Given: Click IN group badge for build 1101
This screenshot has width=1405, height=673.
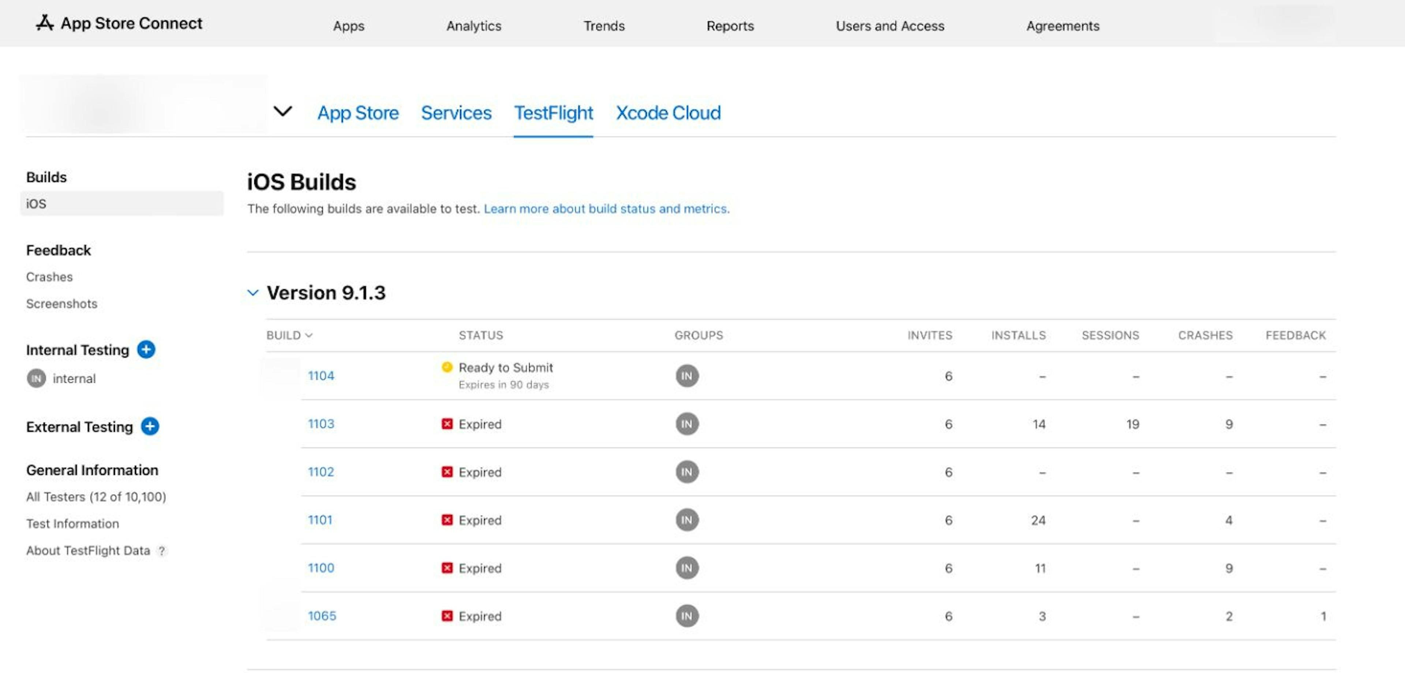Looking at the screenshot, I should (687, 519).
